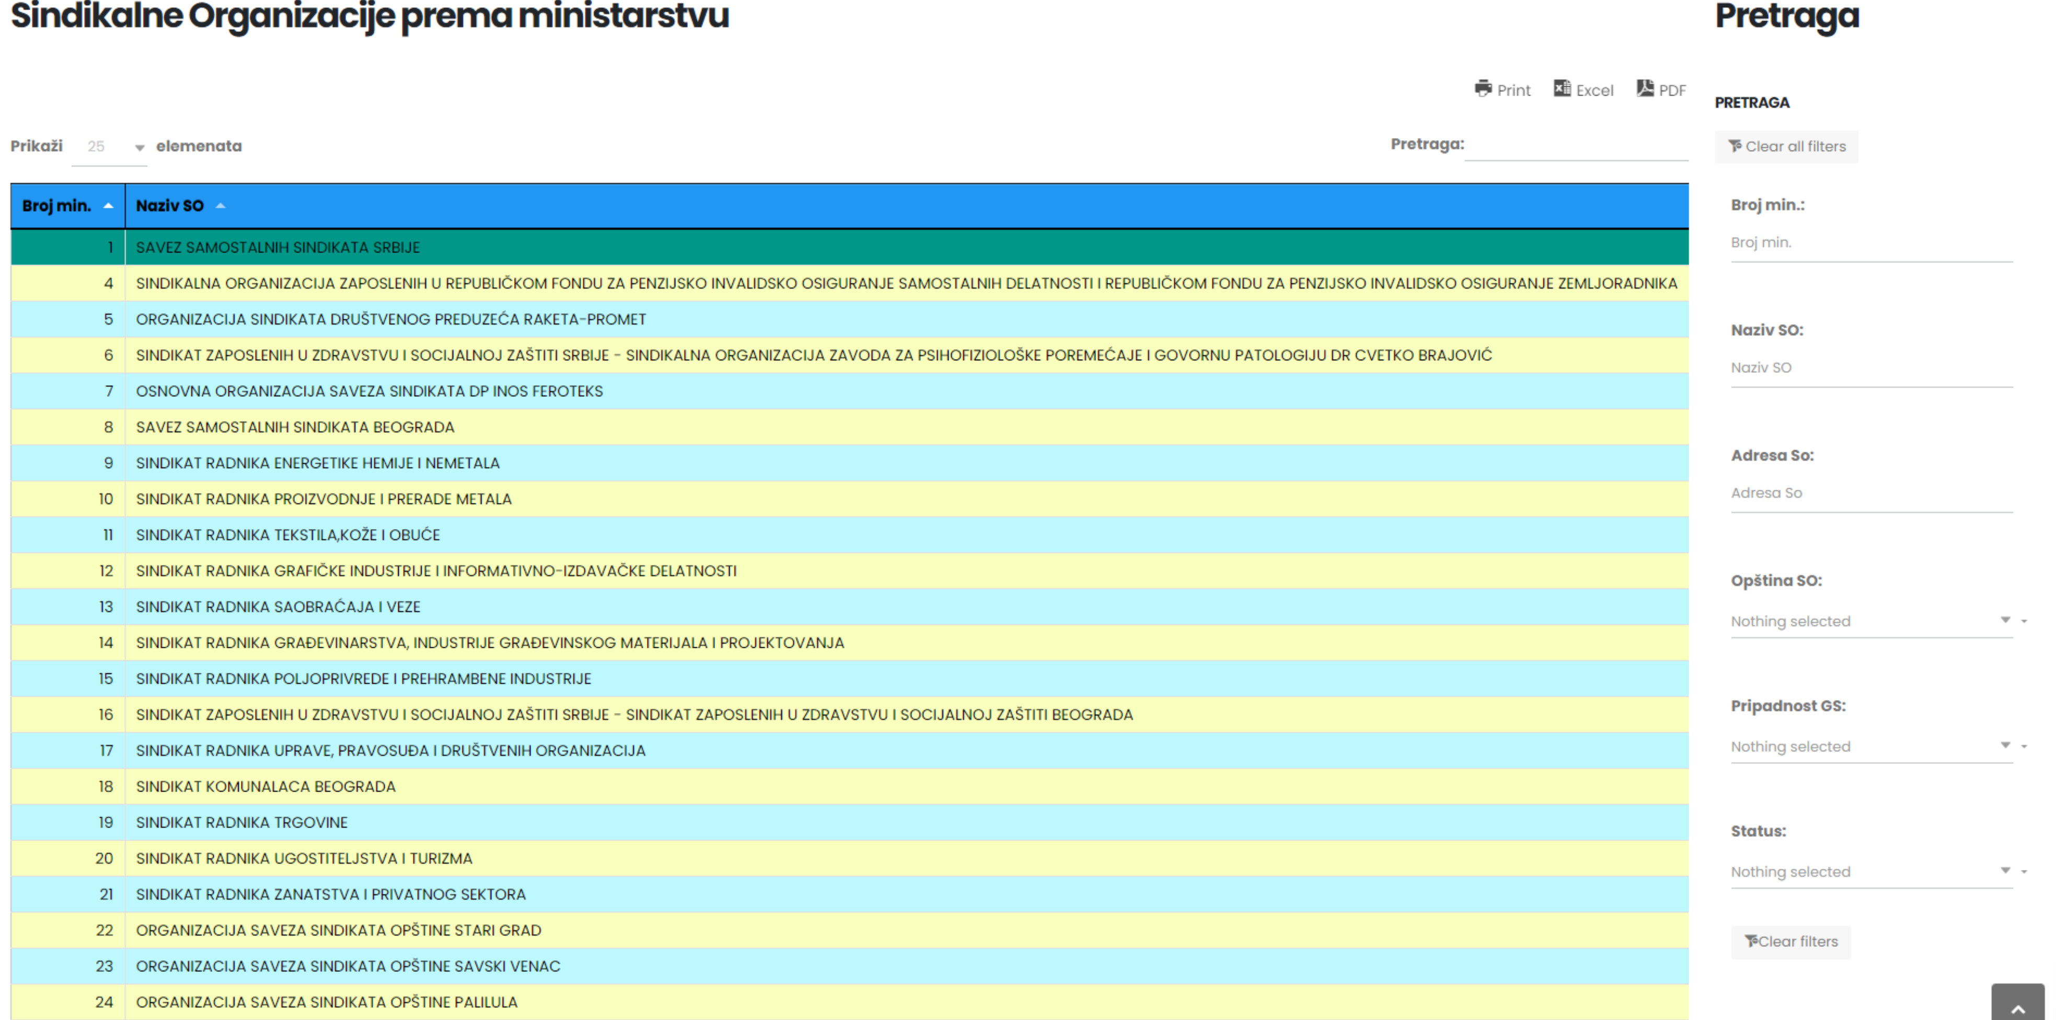Screen dimensions: 2056x1020
Task: Select row SINDIKAT RADNIKA ZANATSTVA I PRIVATNOG SEKTORA
Action: [x=850, y=894]
